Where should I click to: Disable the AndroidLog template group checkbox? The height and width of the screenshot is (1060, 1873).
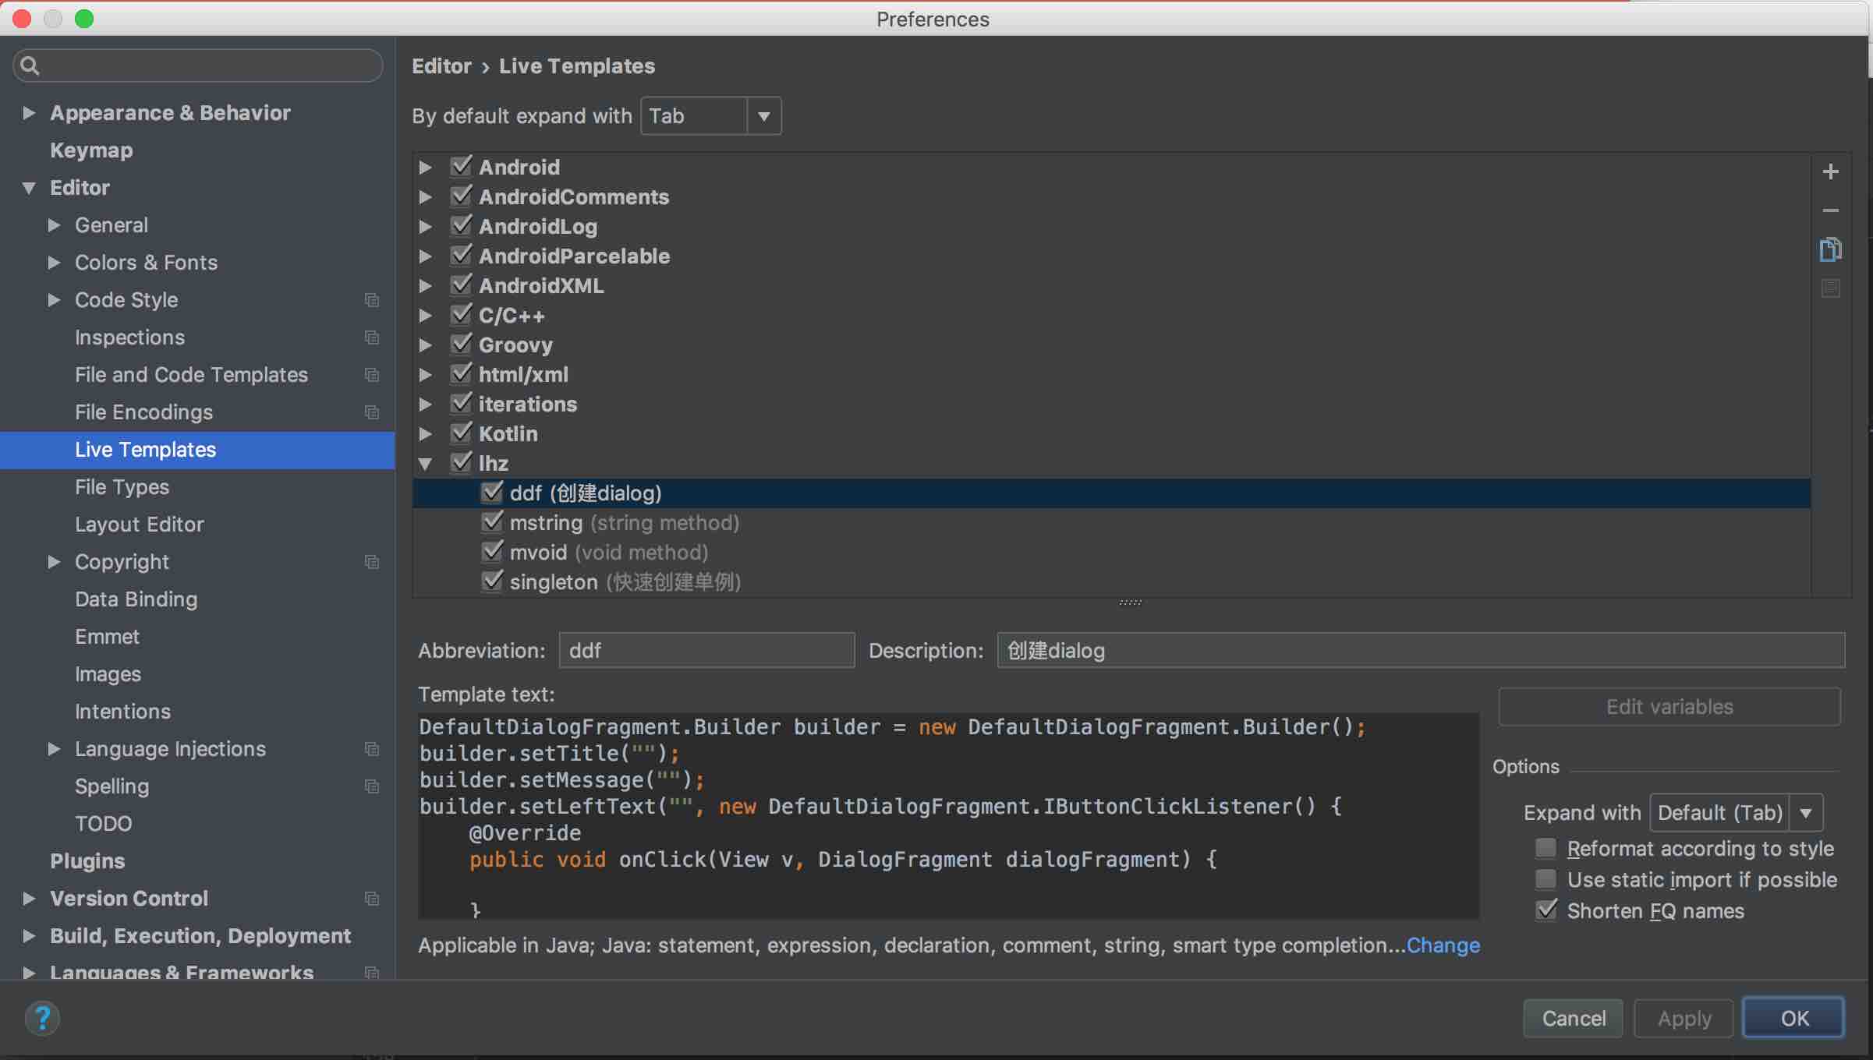pyautogui.click(x=461, y=226)
